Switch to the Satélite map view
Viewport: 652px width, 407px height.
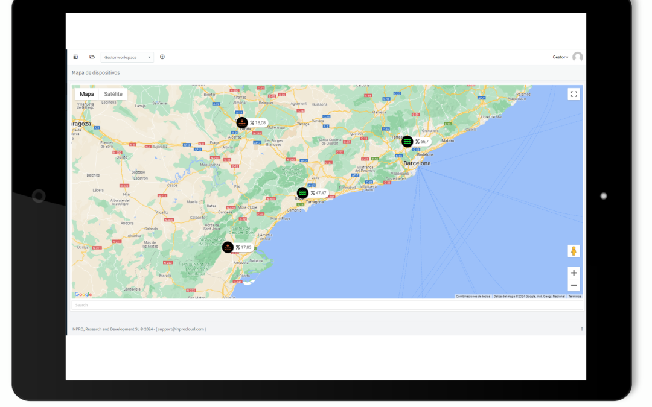[x=113, y=94]
